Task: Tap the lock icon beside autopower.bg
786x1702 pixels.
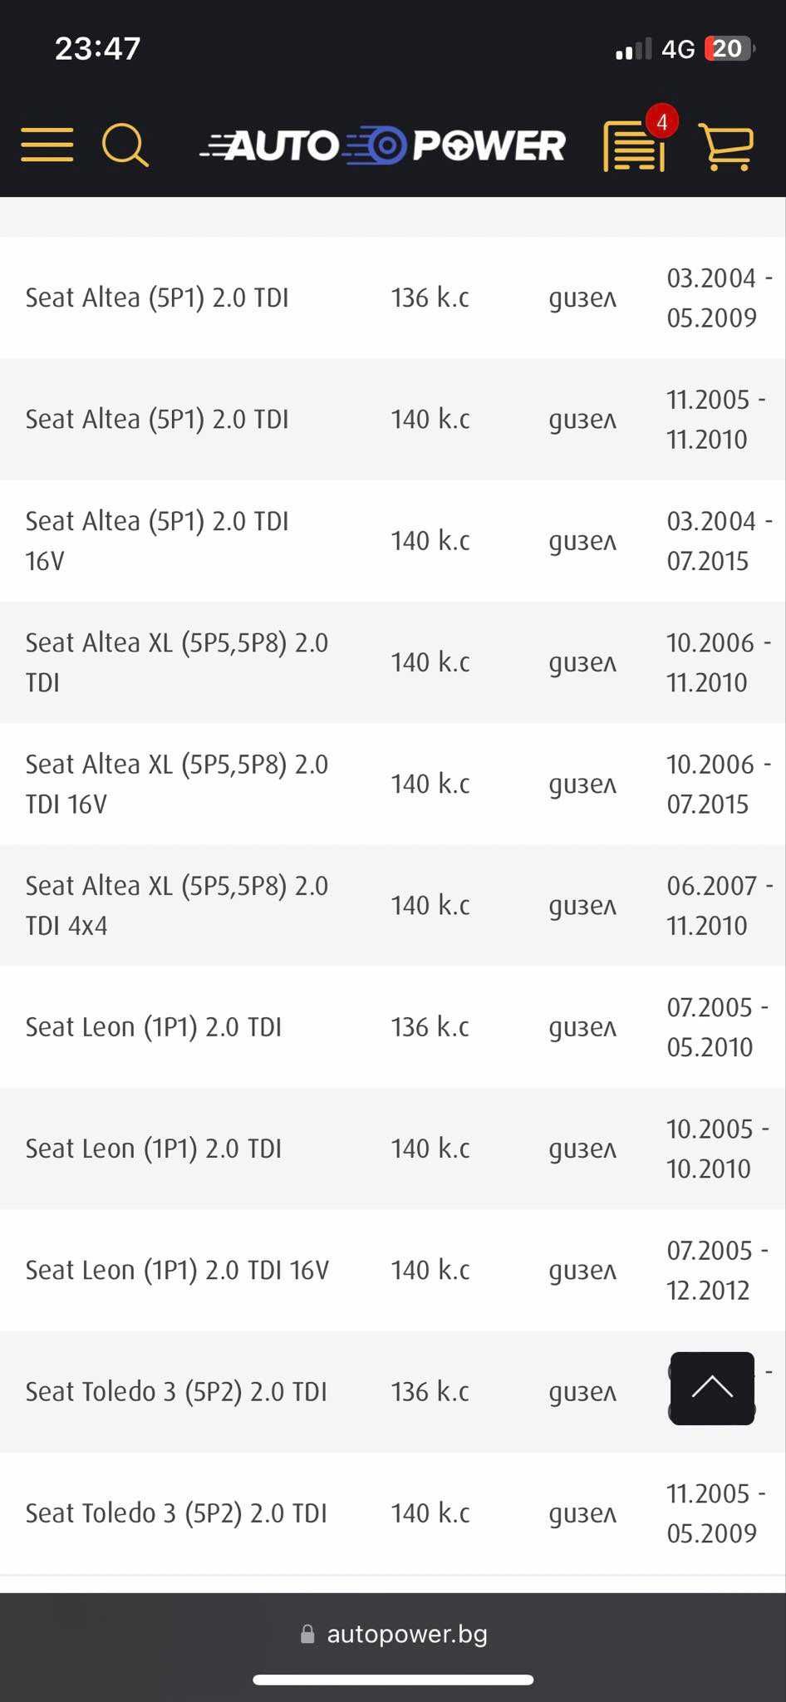Action: (x=307, y=1634)
